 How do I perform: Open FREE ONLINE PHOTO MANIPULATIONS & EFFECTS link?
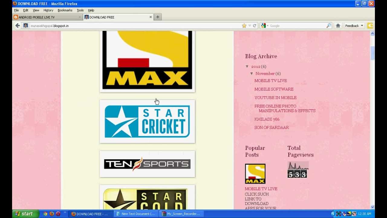(285, 108)
